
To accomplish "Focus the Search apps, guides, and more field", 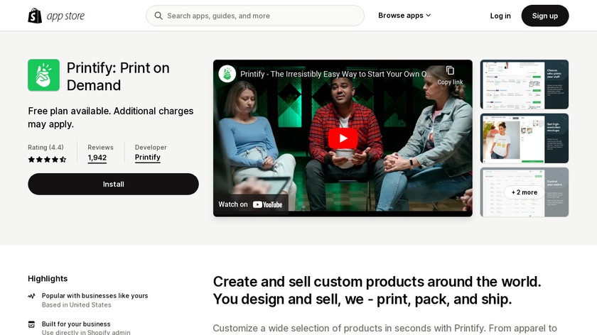I will 255,16.
